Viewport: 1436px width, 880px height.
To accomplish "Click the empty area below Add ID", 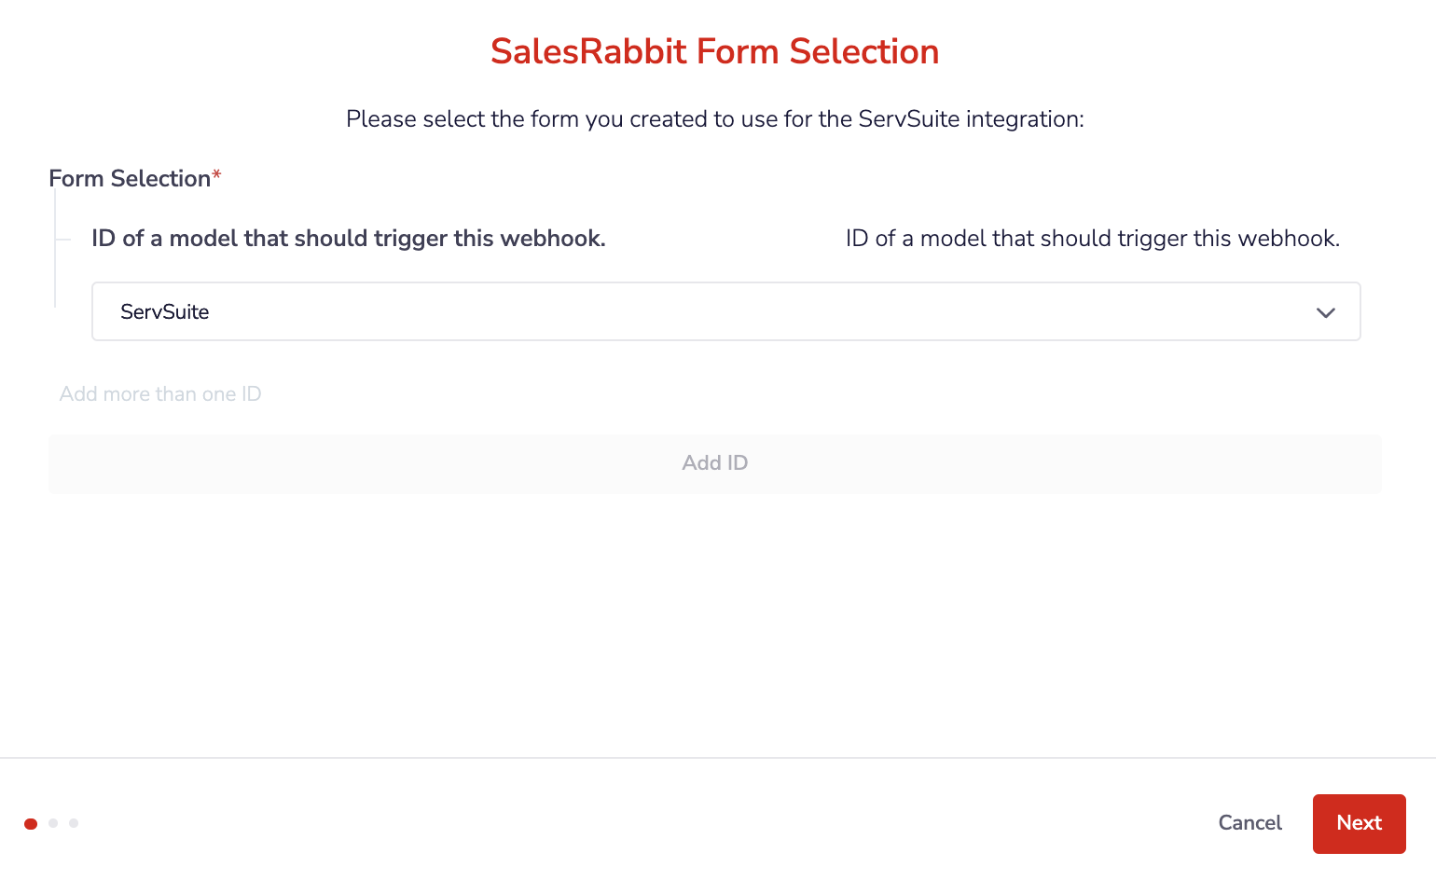I will (x=714, y=625).
